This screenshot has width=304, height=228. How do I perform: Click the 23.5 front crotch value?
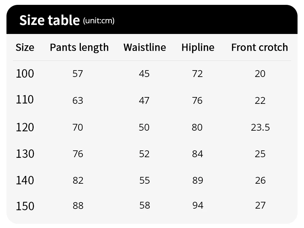tap(260, 127)
